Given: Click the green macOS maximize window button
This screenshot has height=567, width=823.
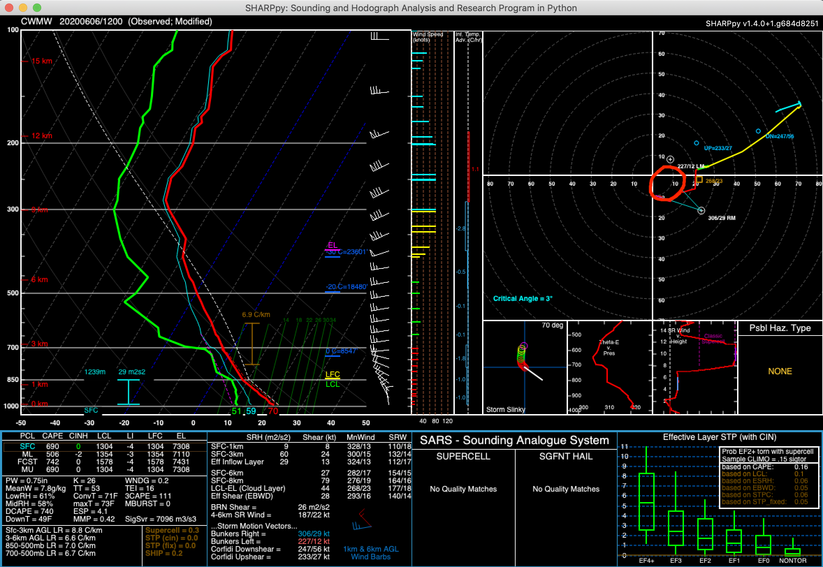Looking at the screenshot, I should point(37,7).
